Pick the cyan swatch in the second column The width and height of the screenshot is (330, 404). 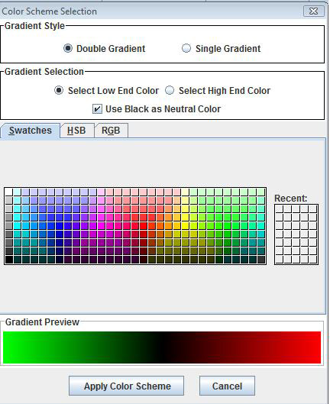(x=18, y=226)
